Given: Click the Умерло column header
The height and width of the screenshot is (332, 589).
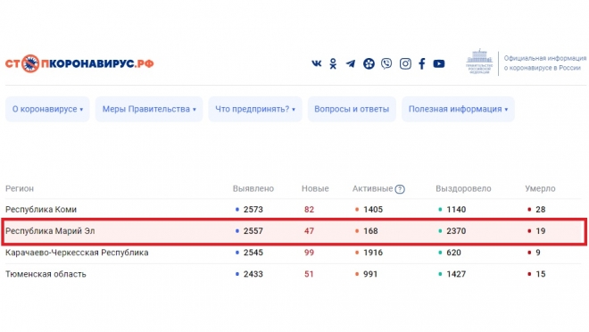Looking at the screenshot, I should coord(540,188).
